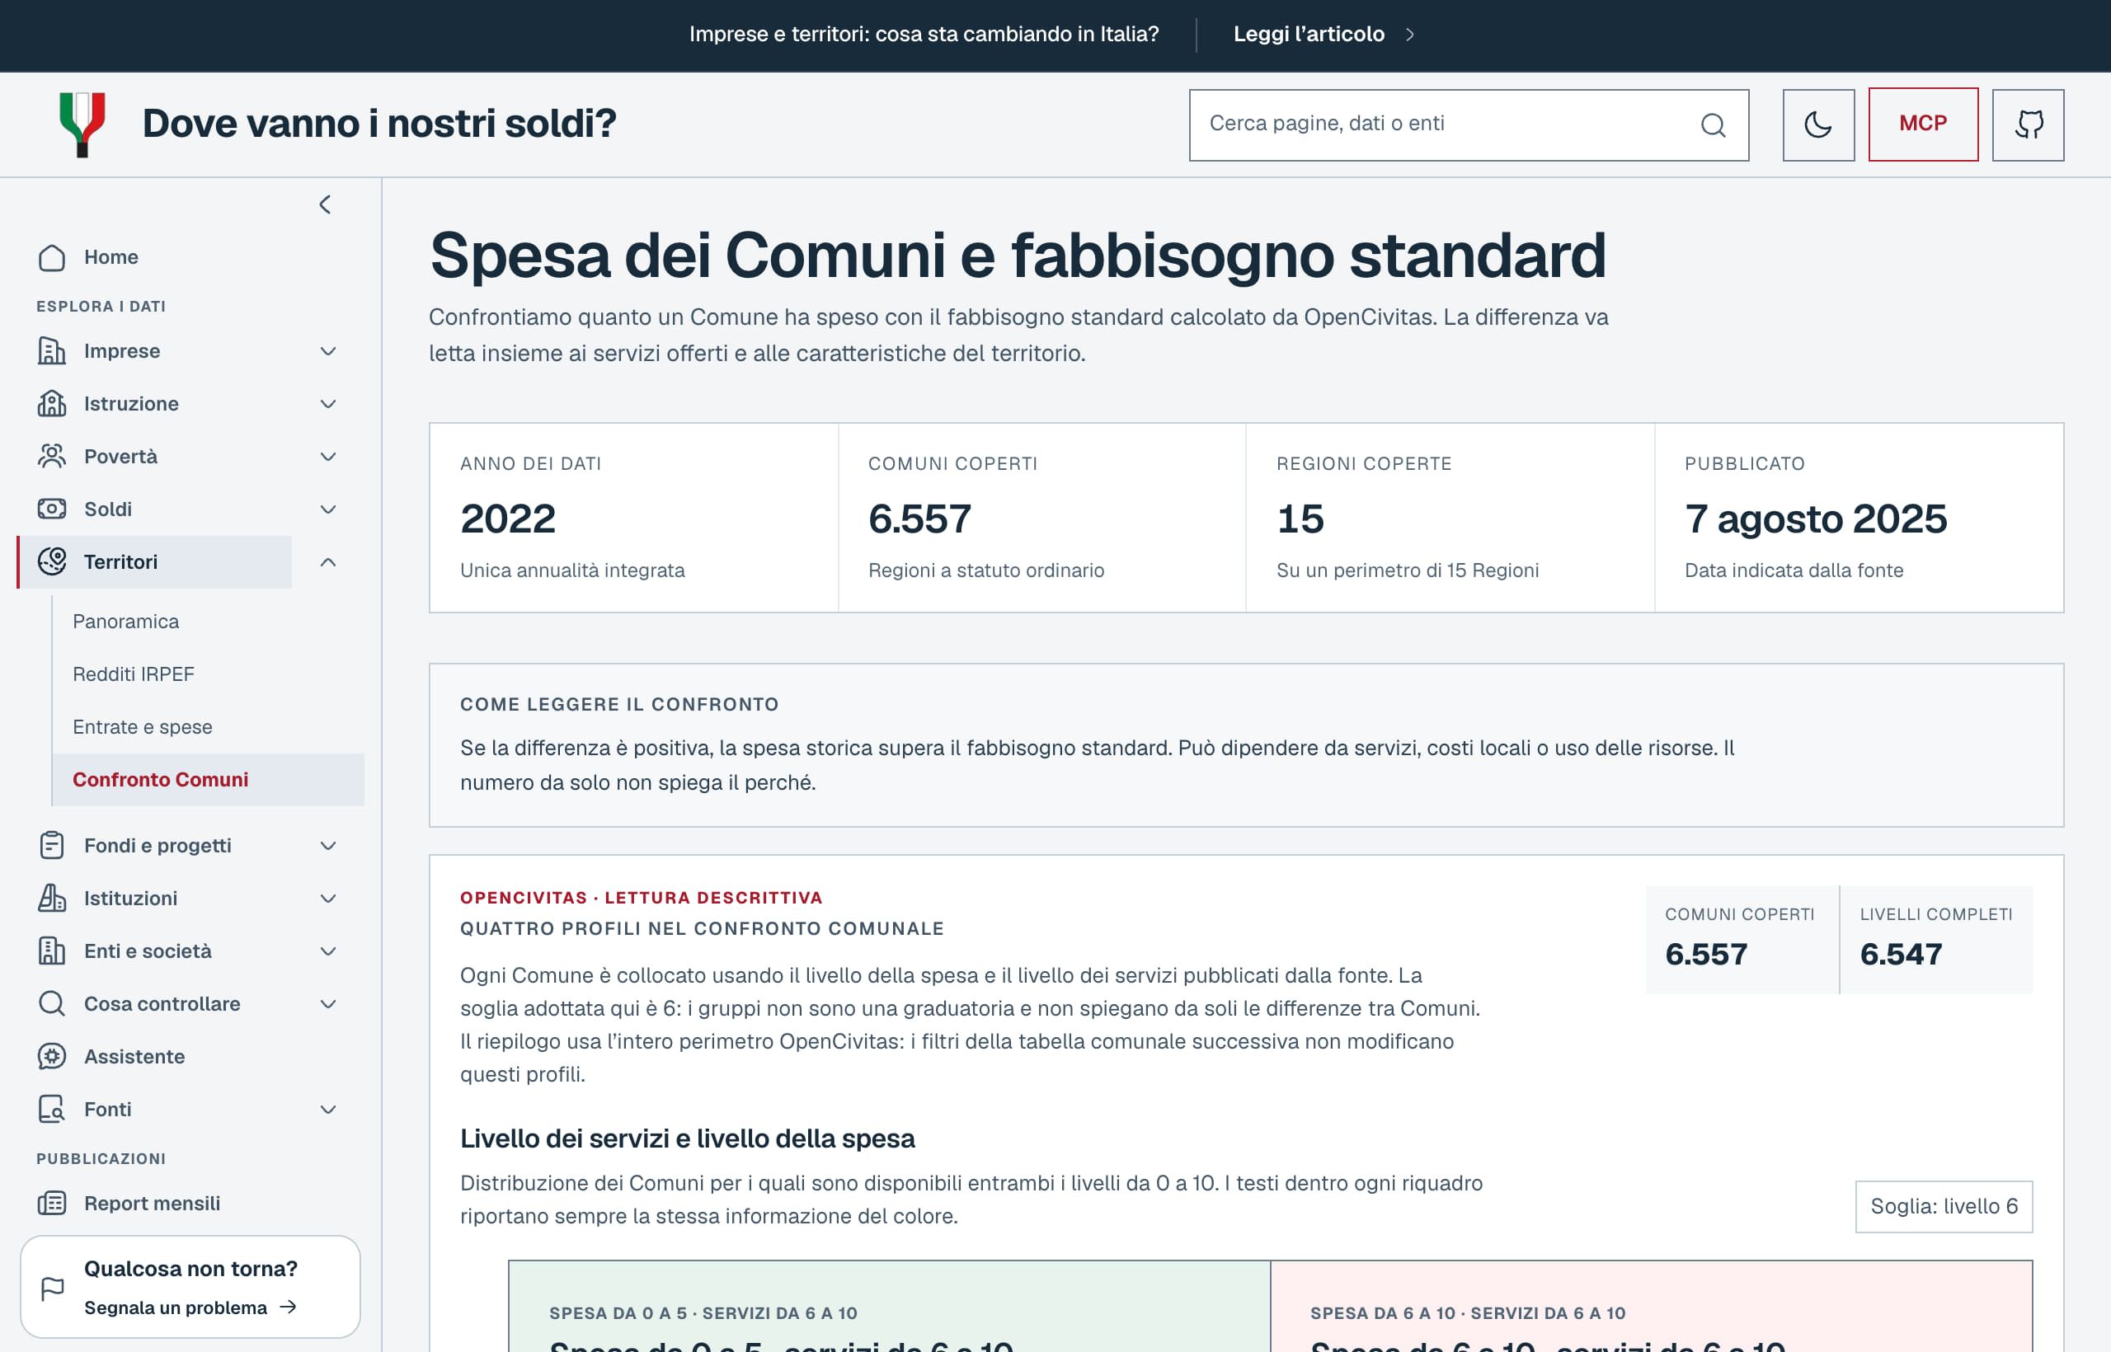
Task: Click the Istituzioni icon in sidebar
Action: coord(52,898)
